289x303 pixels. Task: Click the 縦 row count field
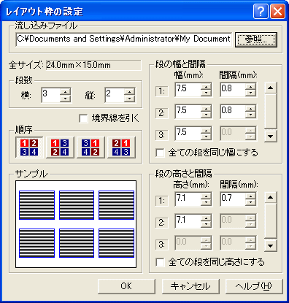click(115, 95)
